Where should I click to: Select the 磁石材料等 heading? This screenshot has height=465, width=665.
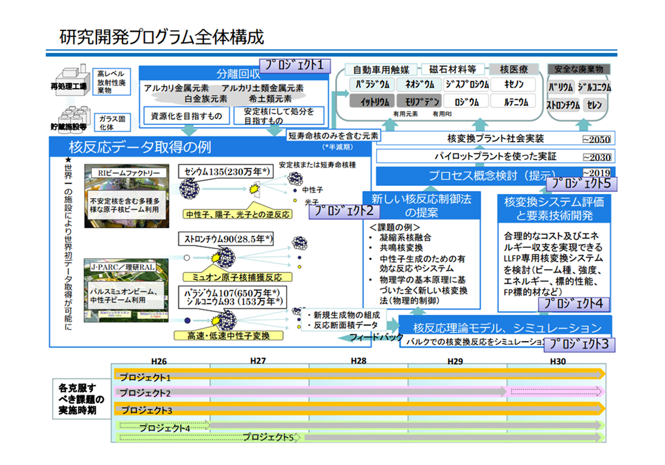[452, 69]
